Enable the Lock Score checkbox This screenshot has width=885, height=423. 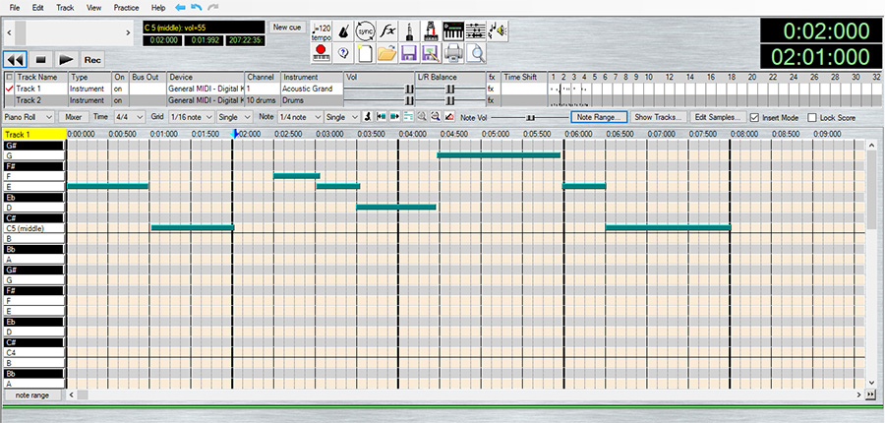(812, 117)
